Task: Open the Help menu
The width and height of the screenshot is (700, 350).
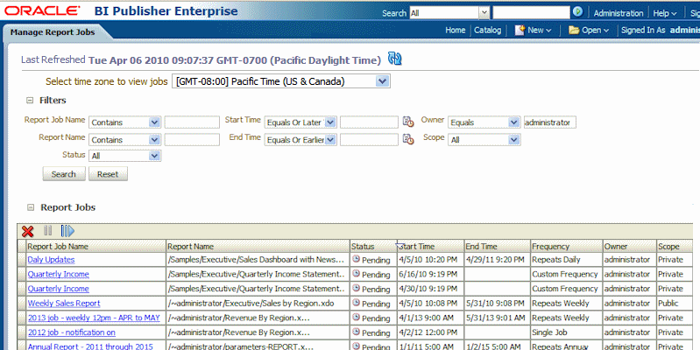Action: (x=665, y=13)
